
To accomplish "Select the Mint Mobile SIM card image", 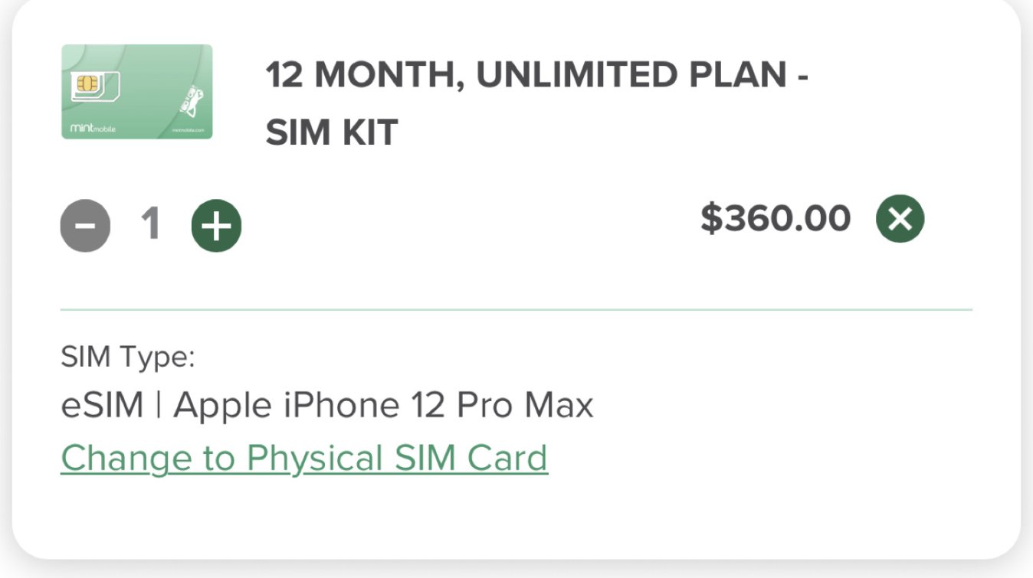I will (x=137, y=92).
